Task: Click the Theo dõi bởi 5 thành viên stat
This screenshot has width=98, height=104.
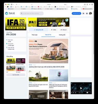Action: click(10, 48)
